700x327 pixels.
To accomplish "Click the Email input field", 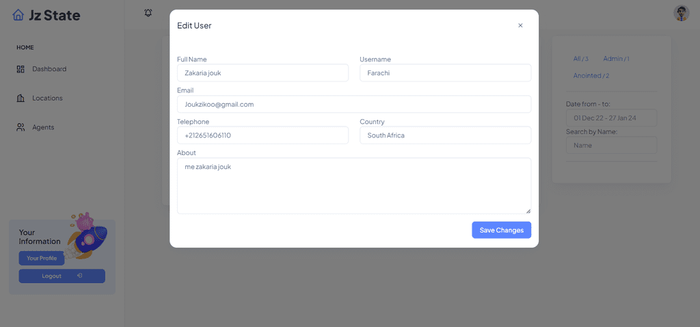I will [x=354, y=104].
